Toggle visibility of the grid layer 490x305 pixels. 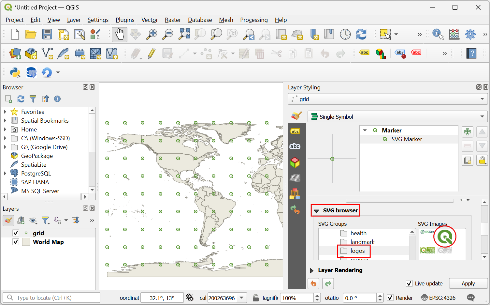point(16,233)
